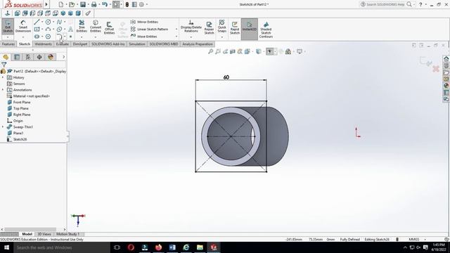Open the Linear Sketch Pattern dropdown arrow
The image size is (450, 253).
pyautogui.click(x=176, y=30)
